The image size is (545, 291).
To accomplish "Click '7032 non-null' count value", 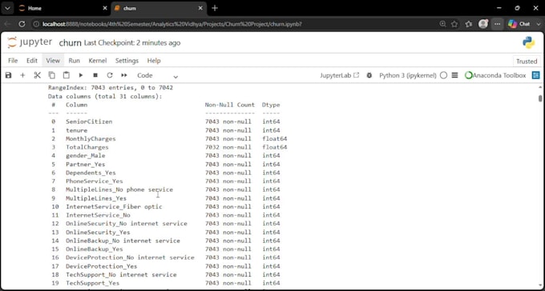I will (228, 147).
